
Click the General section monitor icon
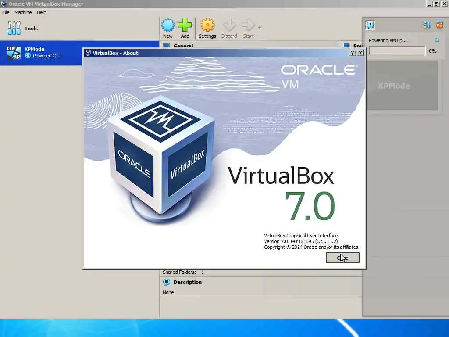pyautogui.click(x=166, y=45)
